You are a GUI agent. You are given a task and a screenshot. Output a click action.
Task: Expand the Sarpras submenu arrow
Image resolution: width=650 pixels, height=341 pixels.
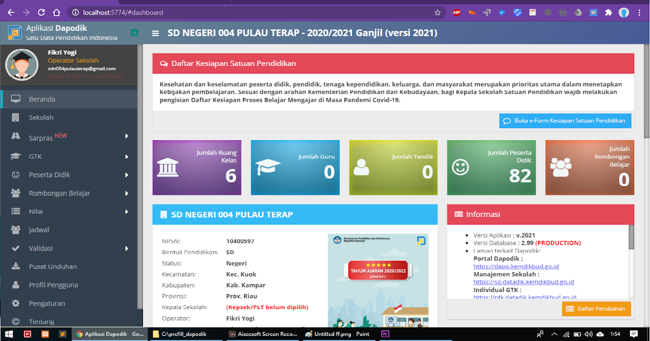127,136
